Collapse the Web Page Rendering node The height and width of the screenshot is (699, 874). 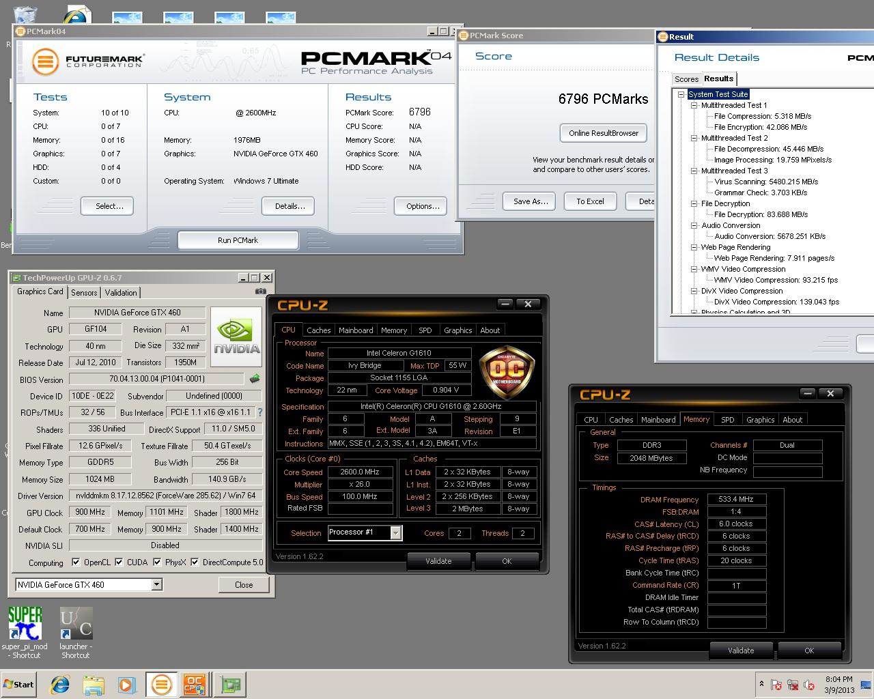point(694,247)
